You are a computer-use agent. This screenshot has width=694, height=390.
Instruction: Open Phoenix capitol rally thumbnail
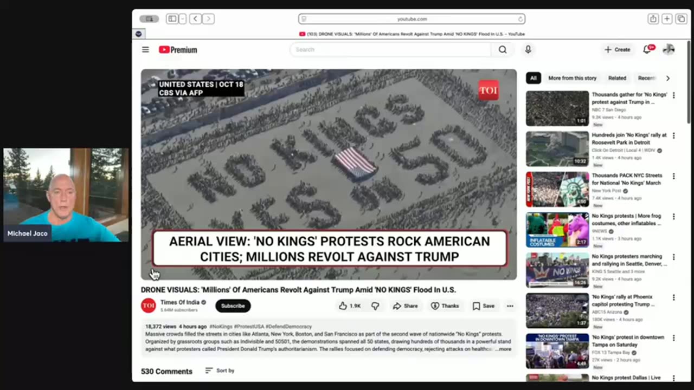[557, 311]
